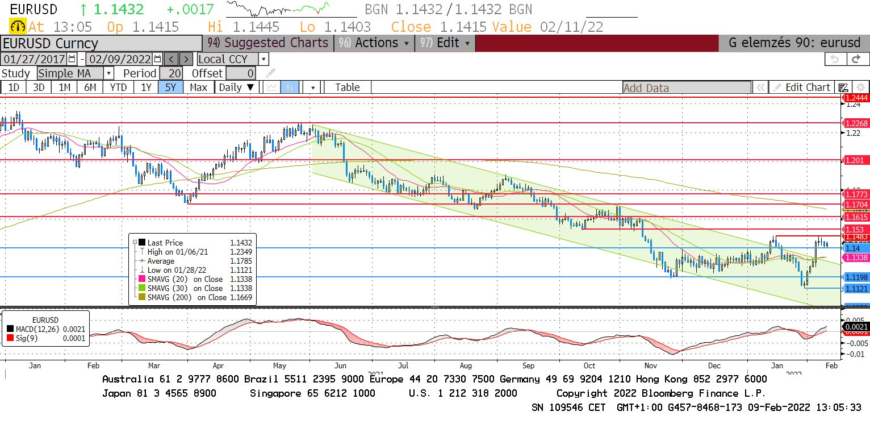The height and width of the screenshot is (424, 870).
Task: Click the SMAVG (30) green swatch
Action: (142, 288)
